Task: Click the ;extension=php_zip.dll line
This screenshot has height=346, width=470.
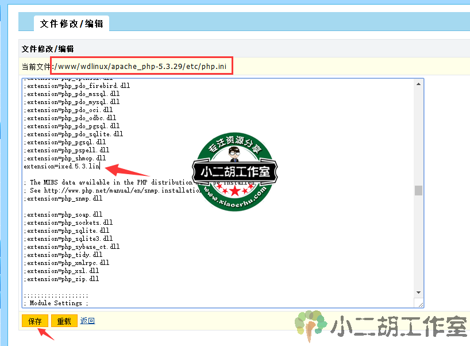Action: [x=61, y=279]
